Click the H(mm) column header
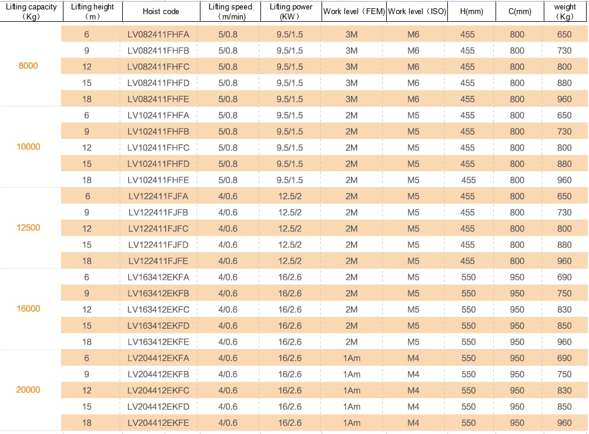Screen dimensions: 589x434 [x=467, y=11]
